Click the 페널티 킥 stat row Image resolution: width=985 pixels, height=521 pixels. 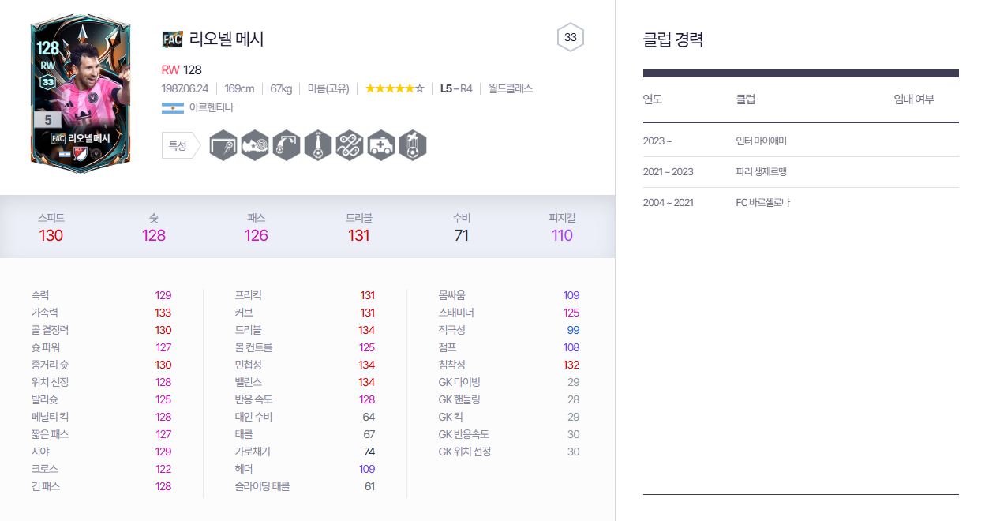coord(101,417)
